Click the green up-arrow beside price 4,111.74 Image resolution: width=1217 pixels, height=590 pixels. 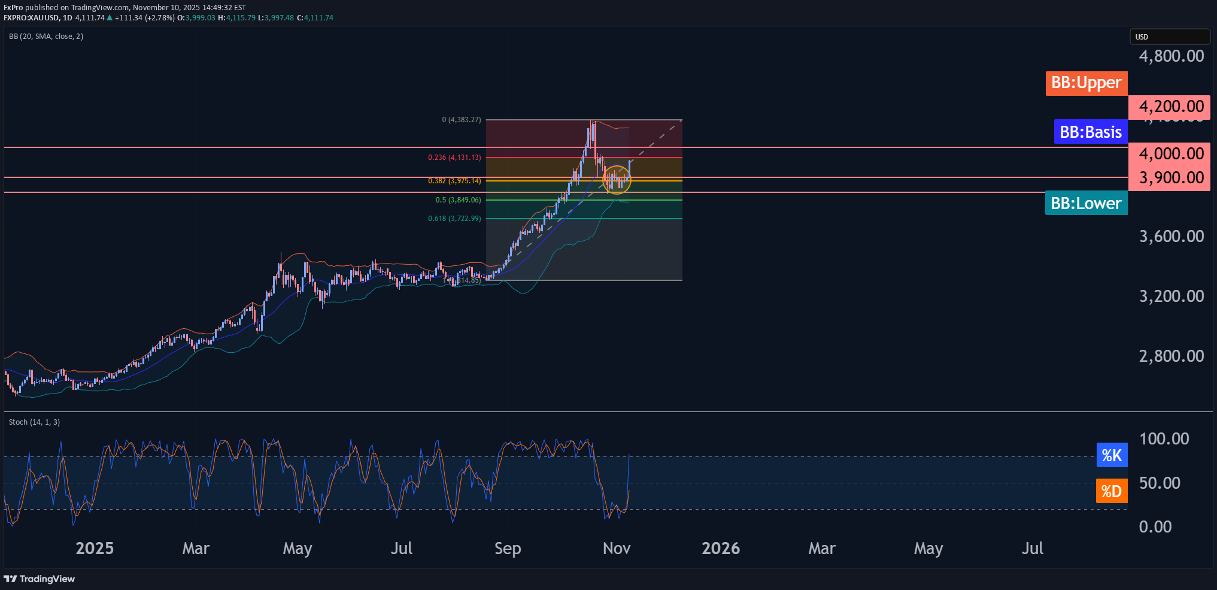[110, 18]
